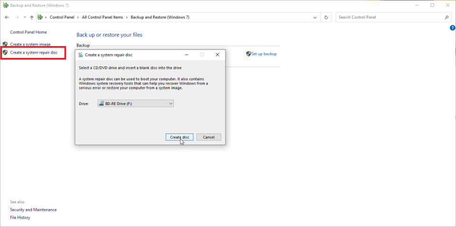Click the See also label

pos(18,202)
